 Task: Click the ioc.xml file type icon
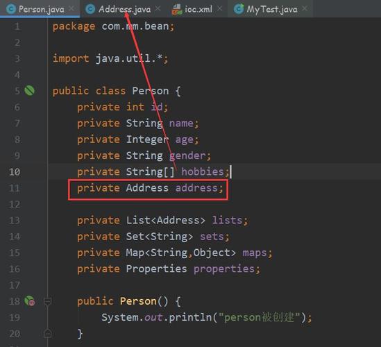pos(177,10)
